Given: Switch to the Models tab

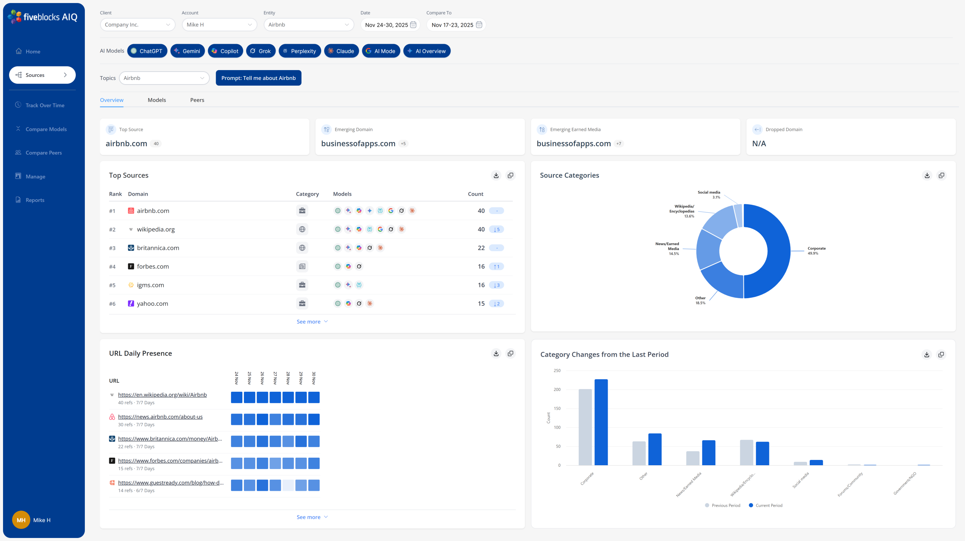Looking at the screenshot, I should pyautogui.click(x=157, y=100).
